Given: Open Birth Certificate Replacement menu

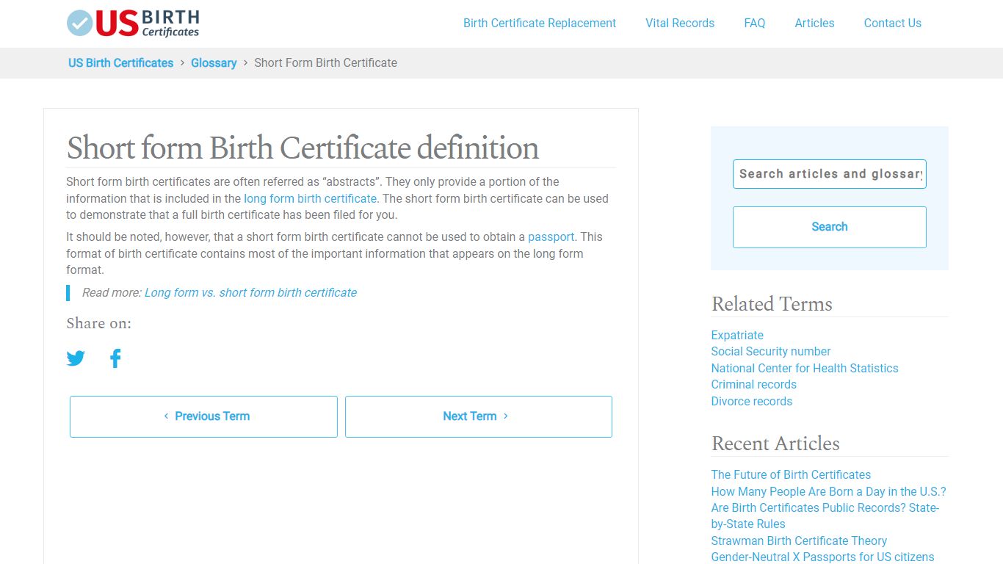Looking at the screenshot, I should click(x=540, y=23).
